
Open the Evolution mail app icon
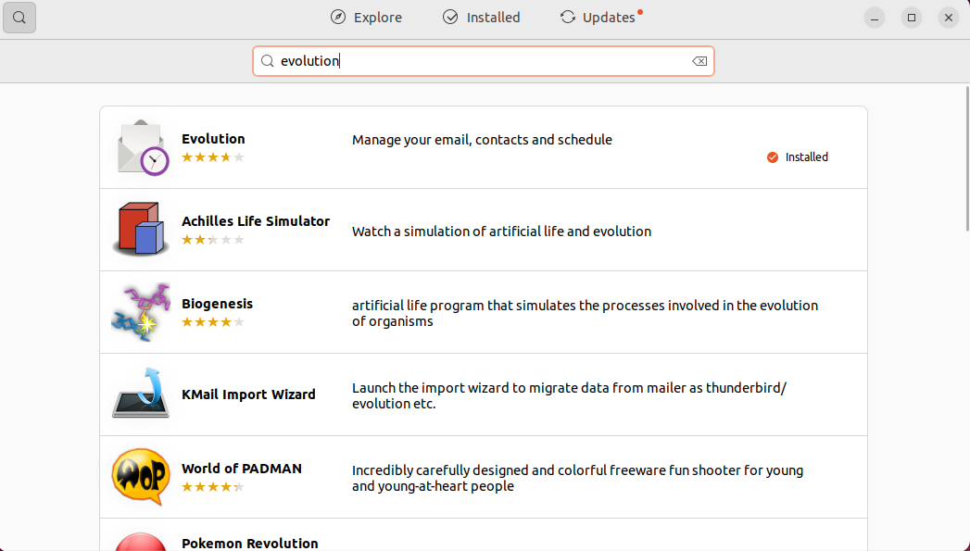tap(143, 148)
